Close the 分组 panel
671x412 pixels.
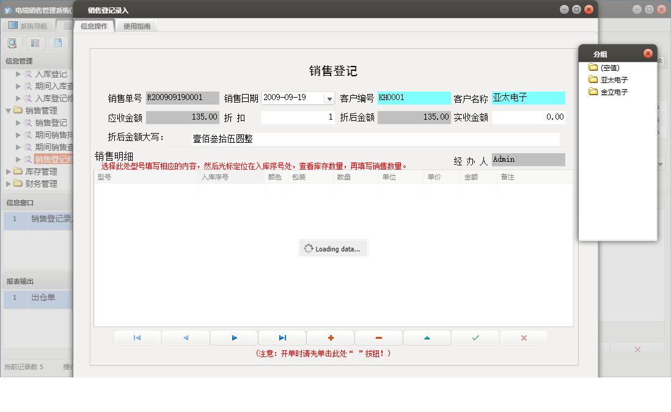(648, 52)
